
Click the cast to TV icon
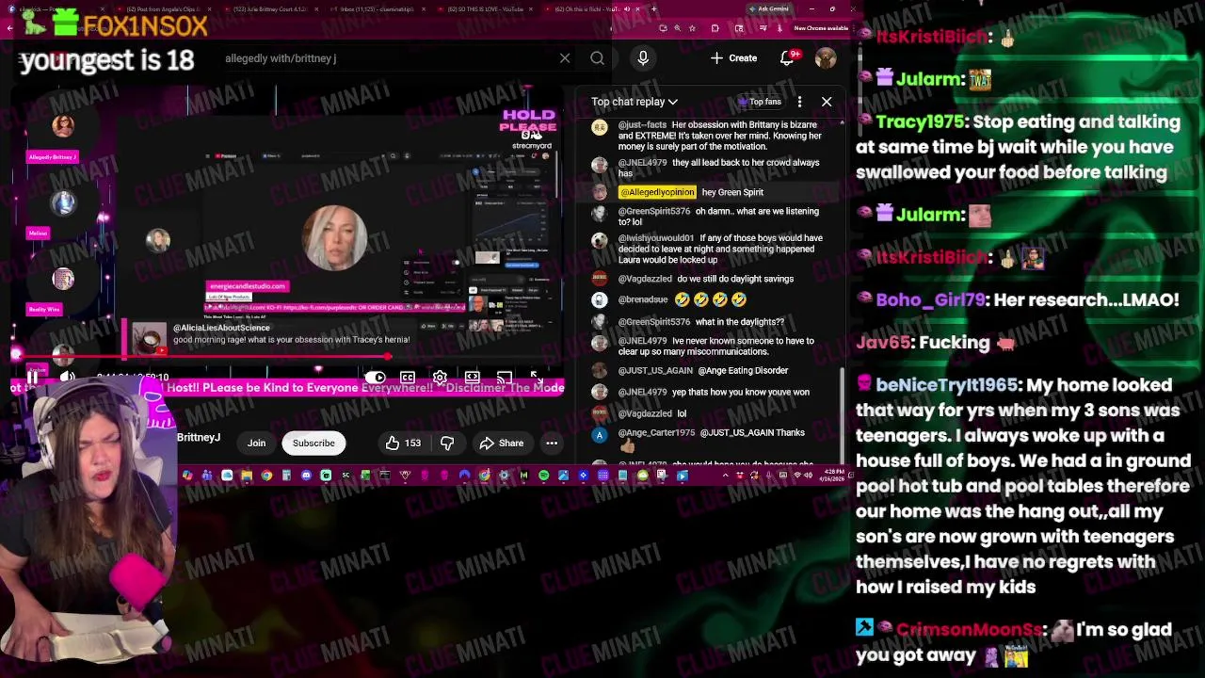click(x=505, y=378)
